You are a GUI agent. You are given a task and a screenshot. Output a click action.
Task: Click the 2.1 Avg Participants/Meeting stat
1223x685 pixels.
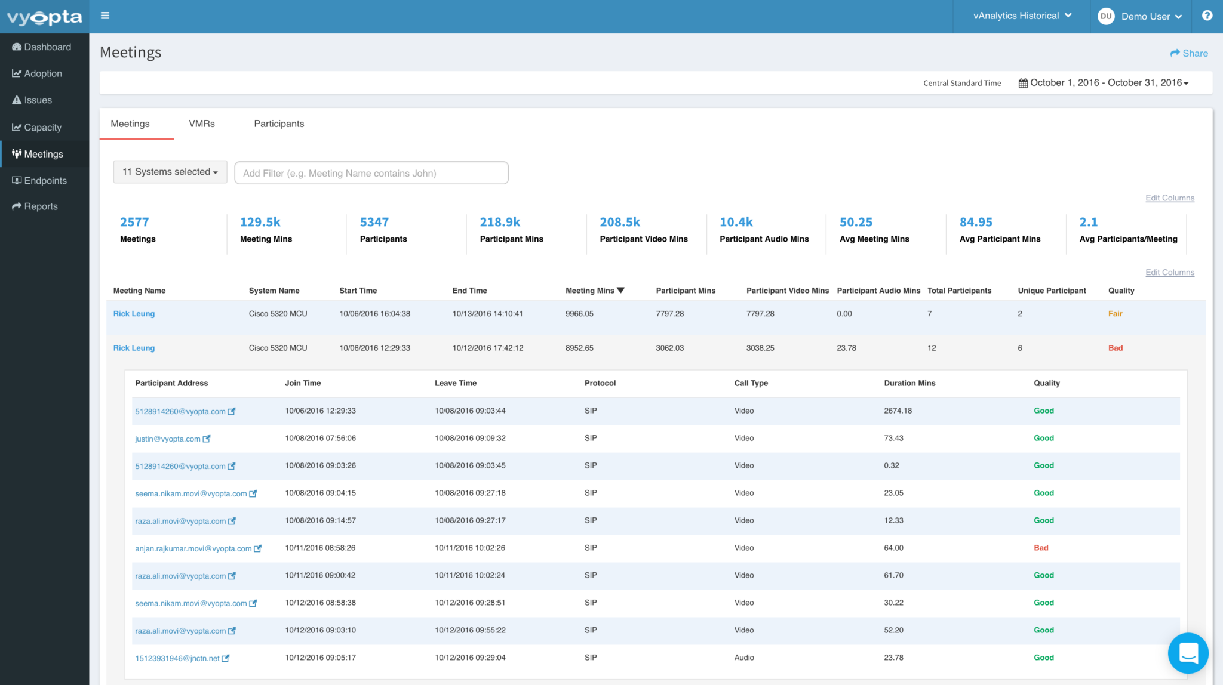1128,230
